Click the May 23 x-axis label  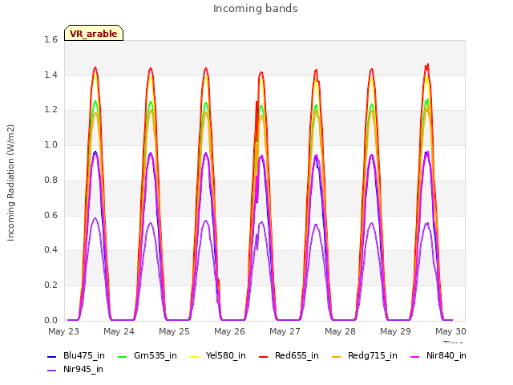[64, 331]
